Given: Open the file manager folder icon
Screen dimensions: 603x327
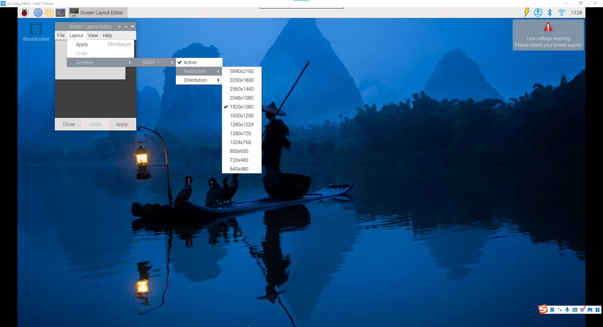Looking at the screenshot, I should coord(49,13).
